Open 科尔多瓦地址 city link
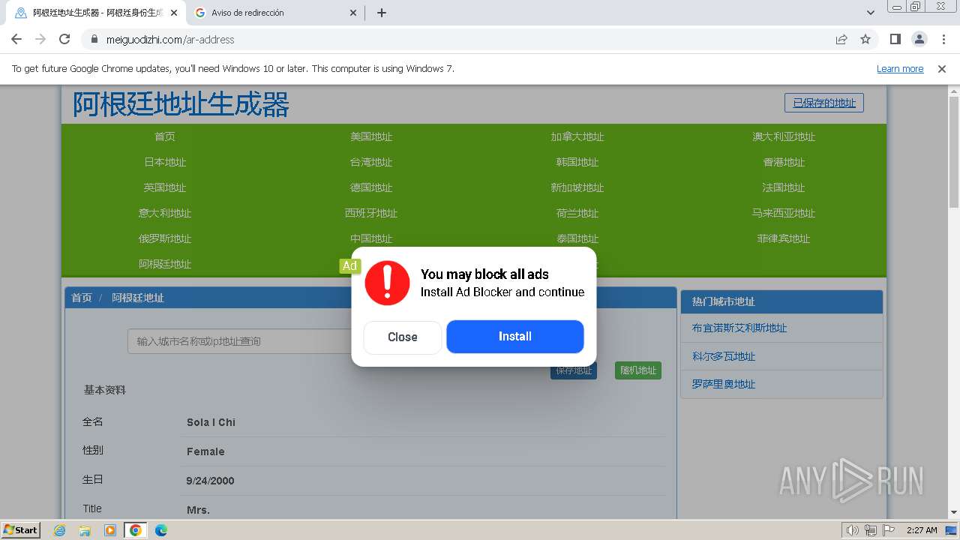 pos(724,356)
